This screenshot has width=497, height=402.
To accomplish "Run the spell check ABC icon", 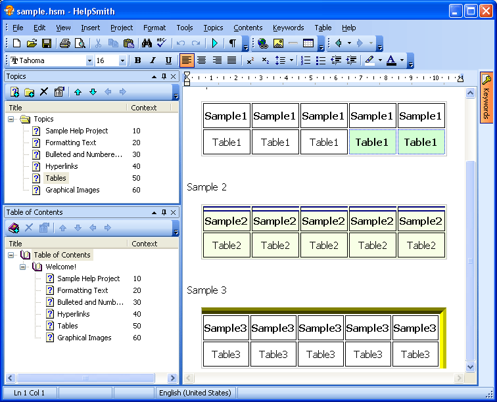I will point(161,43).
